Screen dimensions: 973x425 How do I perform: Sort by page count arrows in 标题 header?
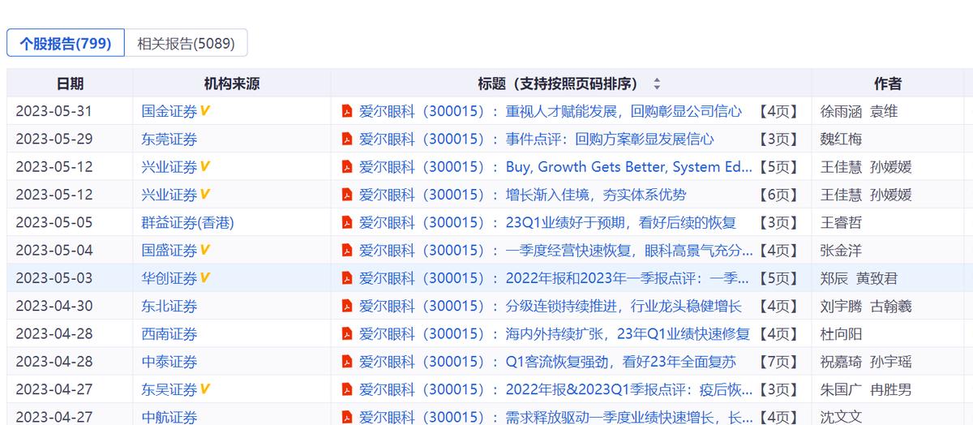tap(657, 84)
